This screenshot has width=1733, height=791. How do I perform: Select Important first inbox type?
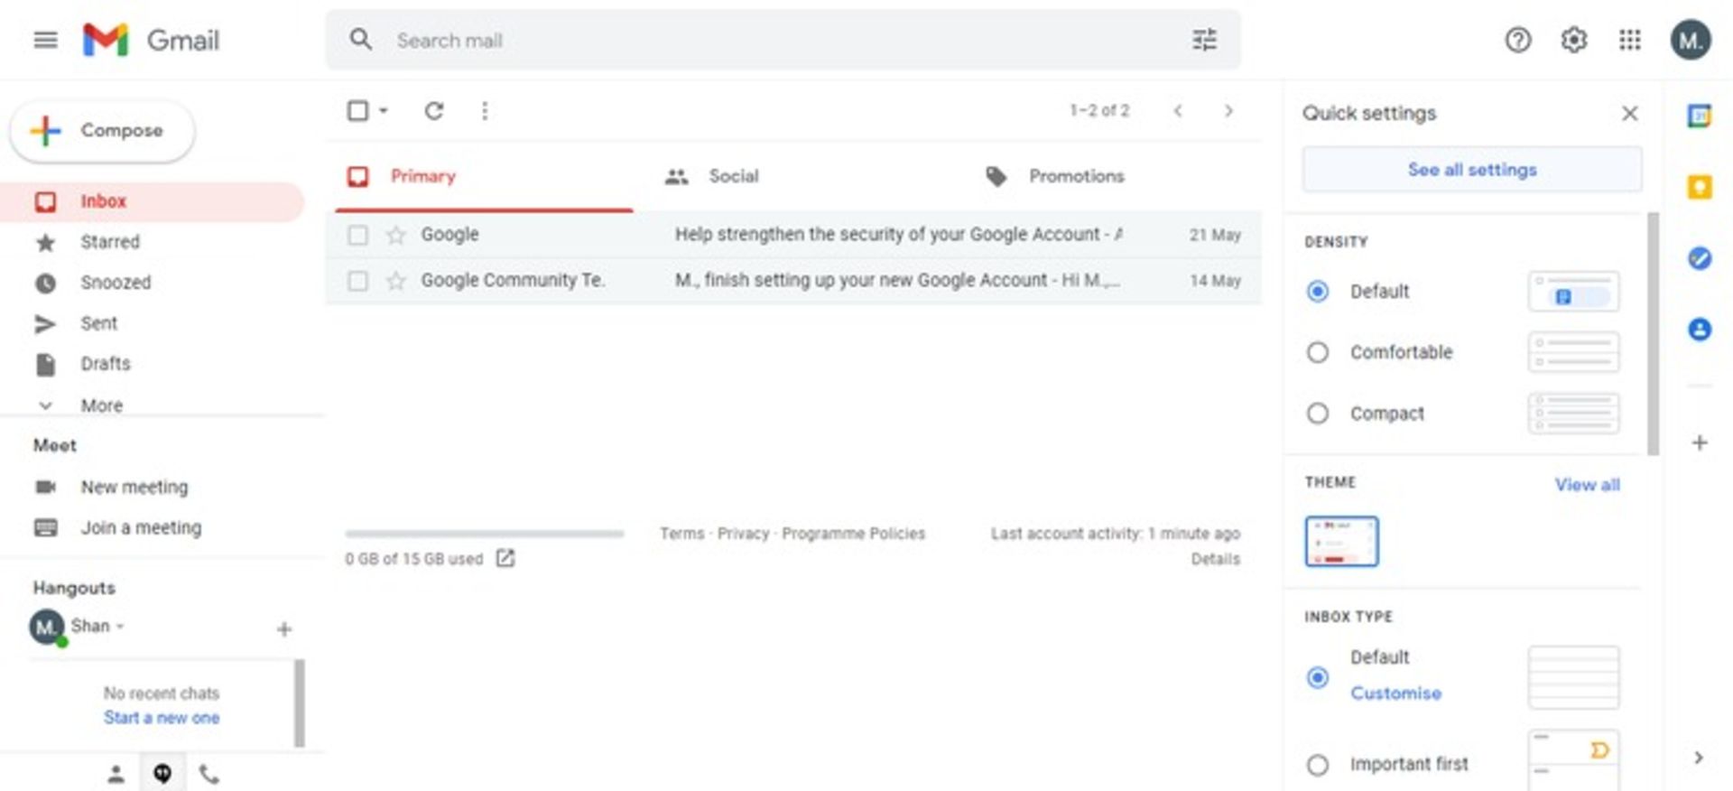pyautogui.click(x=1318, y=765)
